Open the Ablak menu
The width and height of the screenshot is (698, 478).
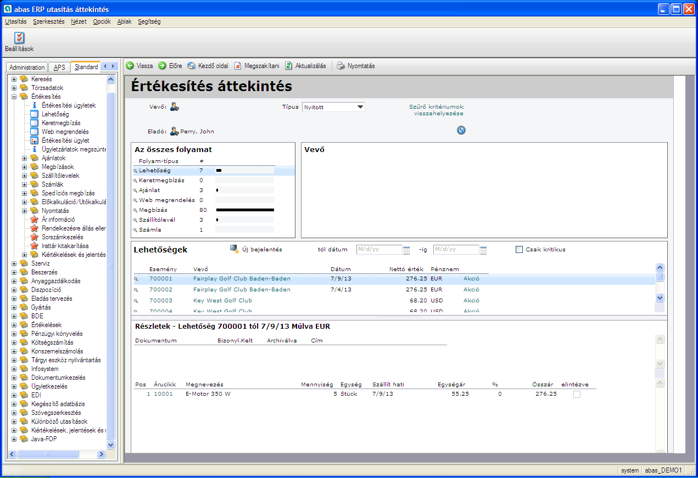point(125,22)
